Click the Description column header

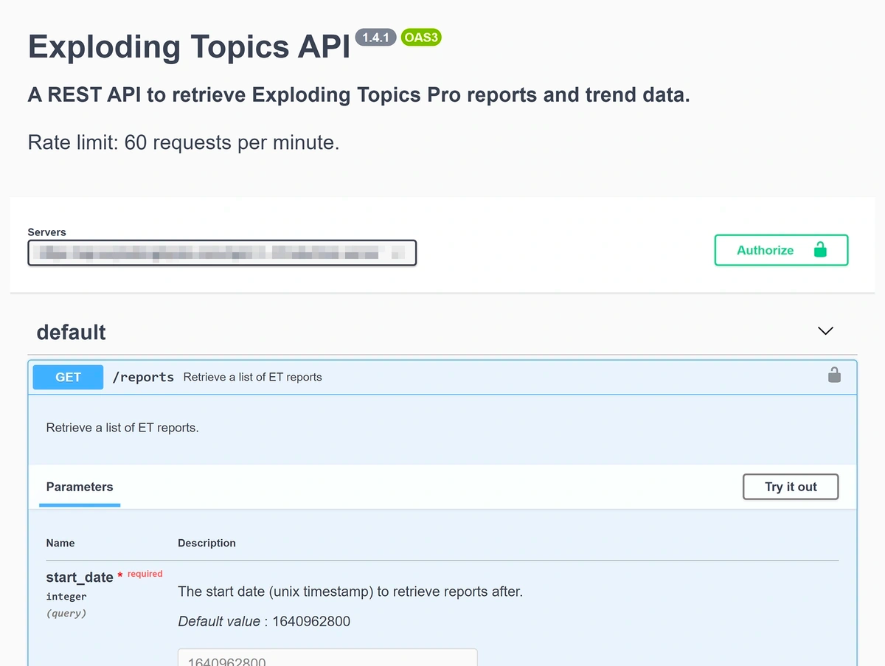pyautogui.click(x=207, y=543)
